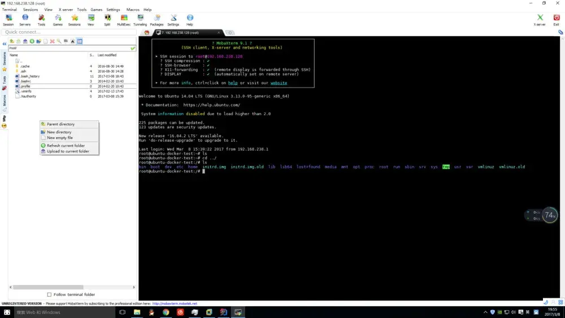Click the blue new folder icon in SFTP toolbar

pyautogui.click(x=38, y=41)
